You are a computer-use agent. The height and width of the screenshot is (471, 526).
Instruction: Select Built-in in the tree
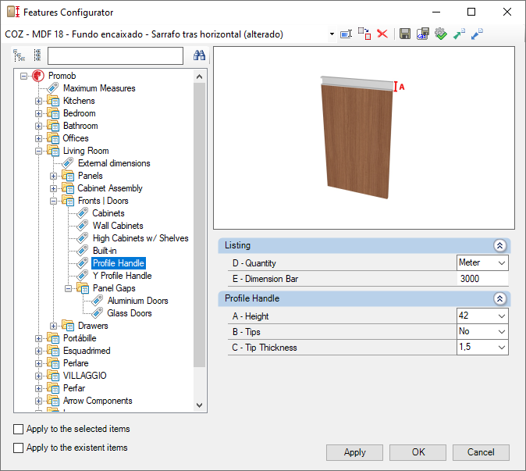pos(105,251)
